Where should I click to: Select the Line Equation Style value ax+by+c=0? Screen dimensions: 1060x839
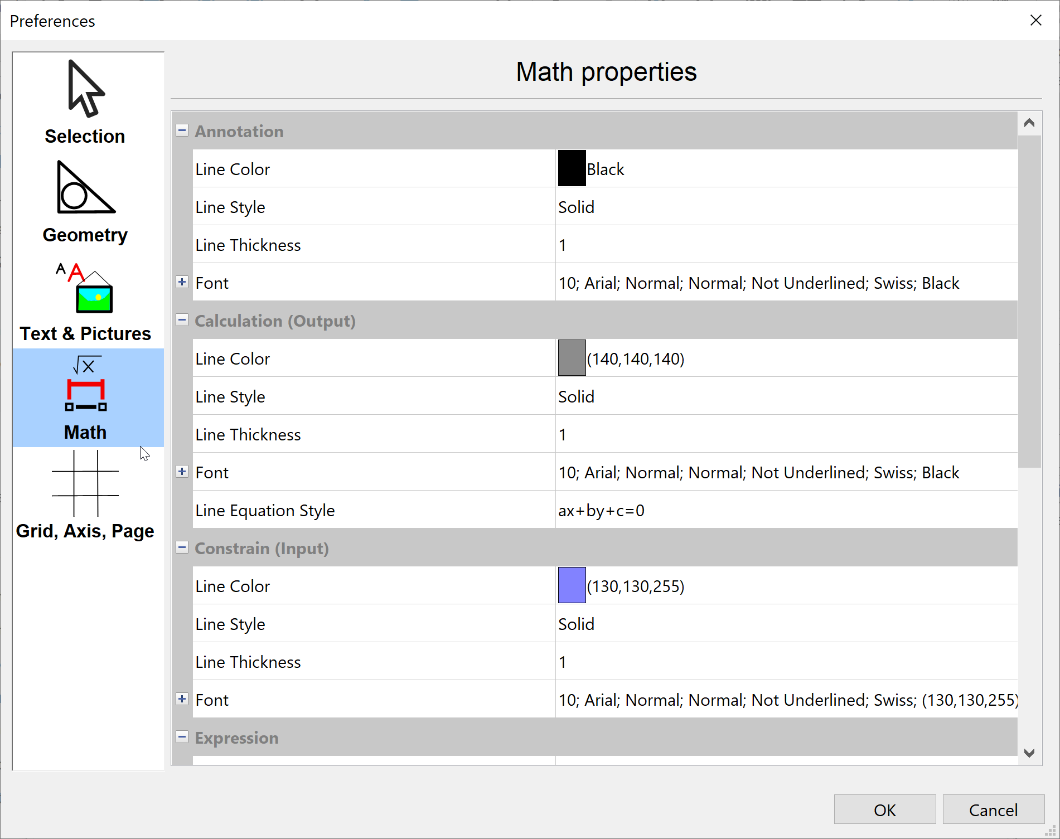click(x=601, y=511)
